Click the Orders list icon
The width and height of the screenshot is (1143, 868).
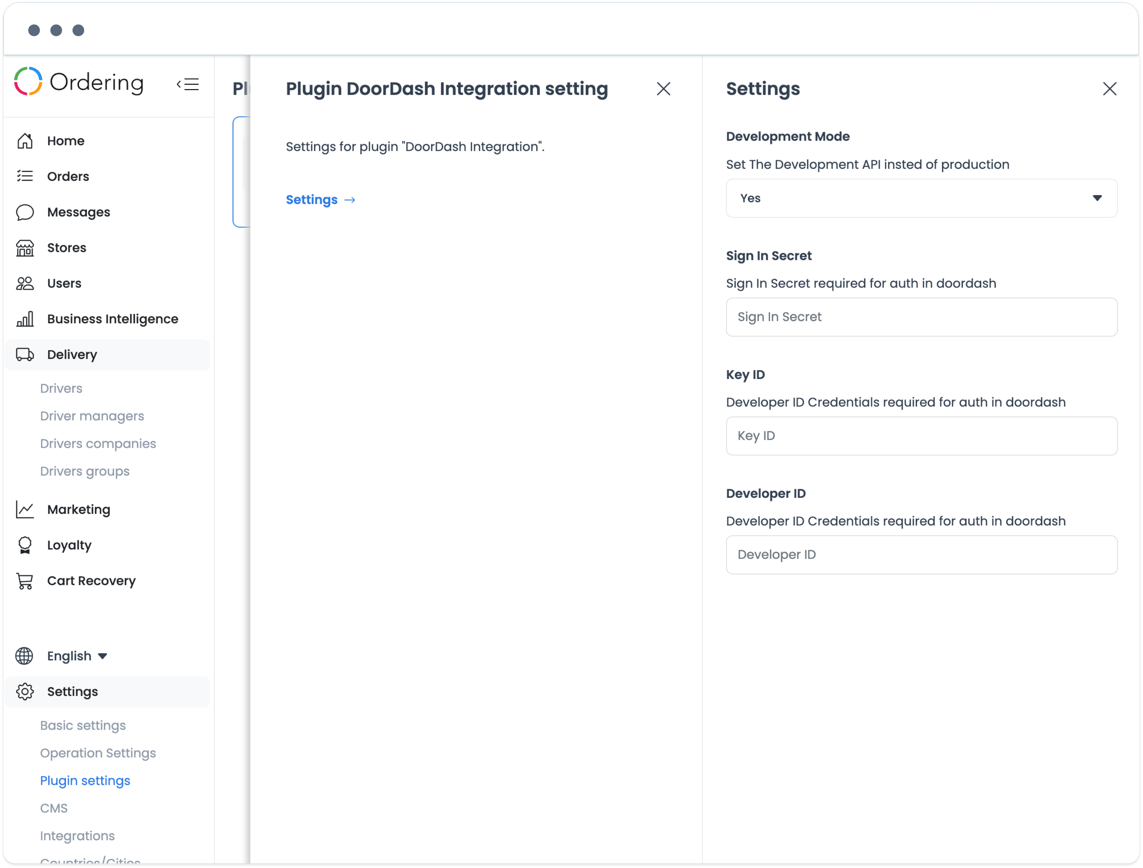tap(25, 176)
